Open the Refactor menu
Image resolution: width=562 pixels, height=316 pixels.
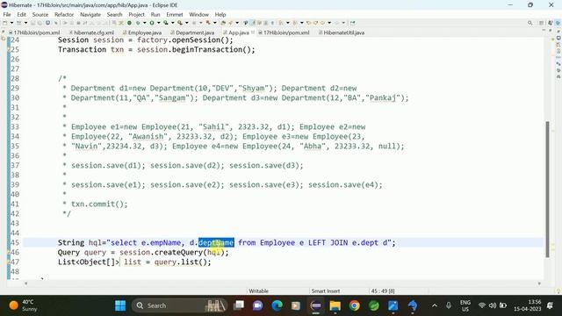(x=64, y=15)
